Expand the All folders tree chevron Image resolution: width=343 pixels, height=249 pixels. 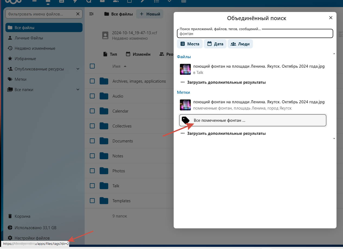click(x=78, y=90)
